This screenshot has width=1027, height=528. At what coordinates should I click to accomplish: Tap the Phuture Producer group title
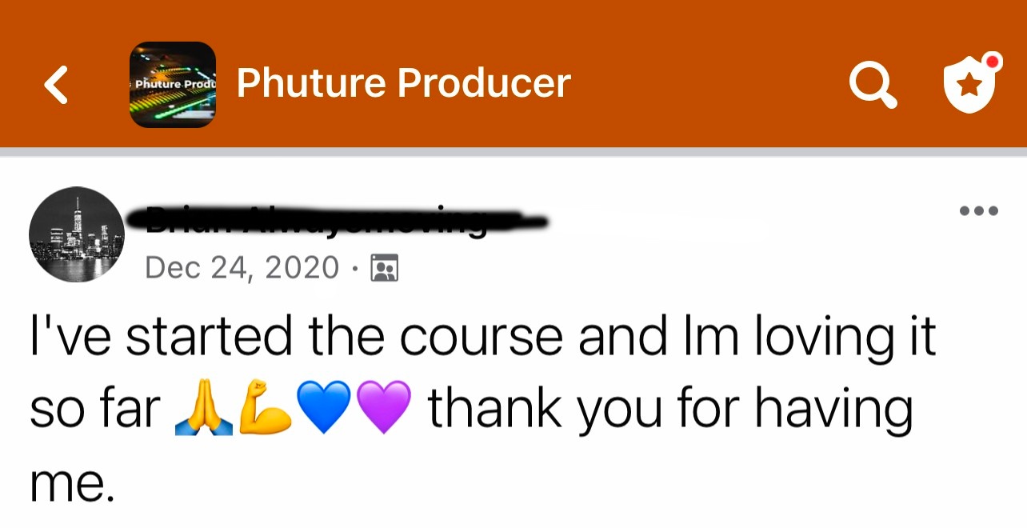click(x=404, y=83)
